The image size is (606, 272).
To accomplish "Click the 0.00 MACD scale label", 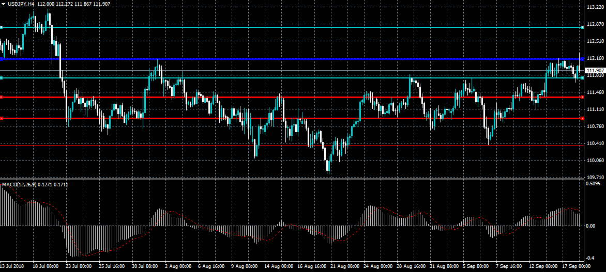I will [592, 226].
